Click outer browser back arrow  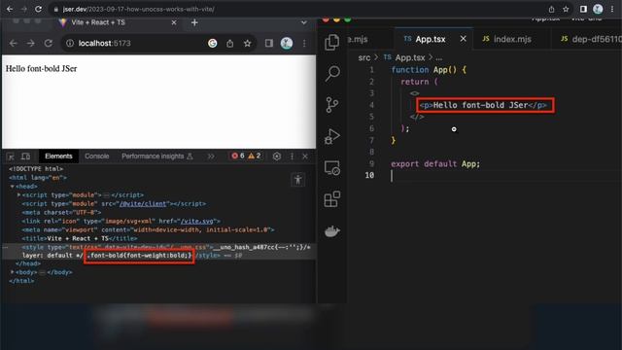(10, 9)
